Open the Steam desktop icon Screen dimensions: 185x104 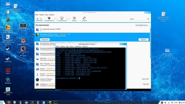click(8, 49)
